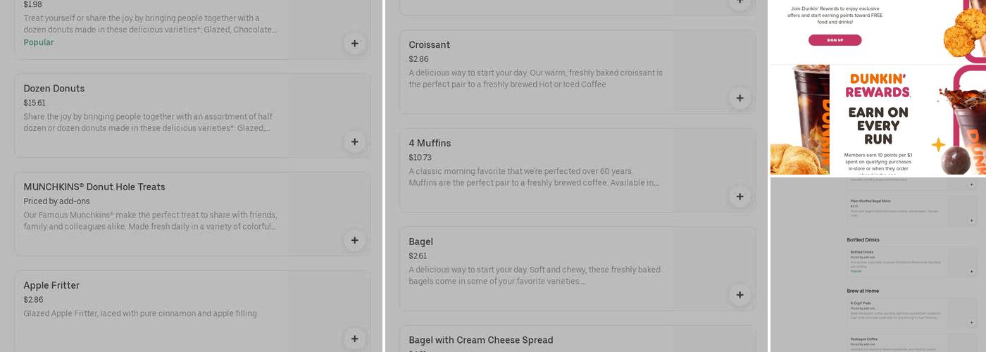986x352 pixels.
Task: Click the plus icon on Bottled Drinks
Action: (971, 271)
